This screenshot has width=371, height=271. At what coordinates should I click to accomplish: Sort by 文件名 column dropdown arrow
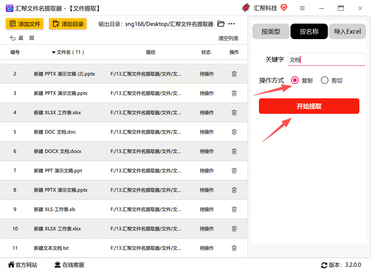tap(53, 52)
